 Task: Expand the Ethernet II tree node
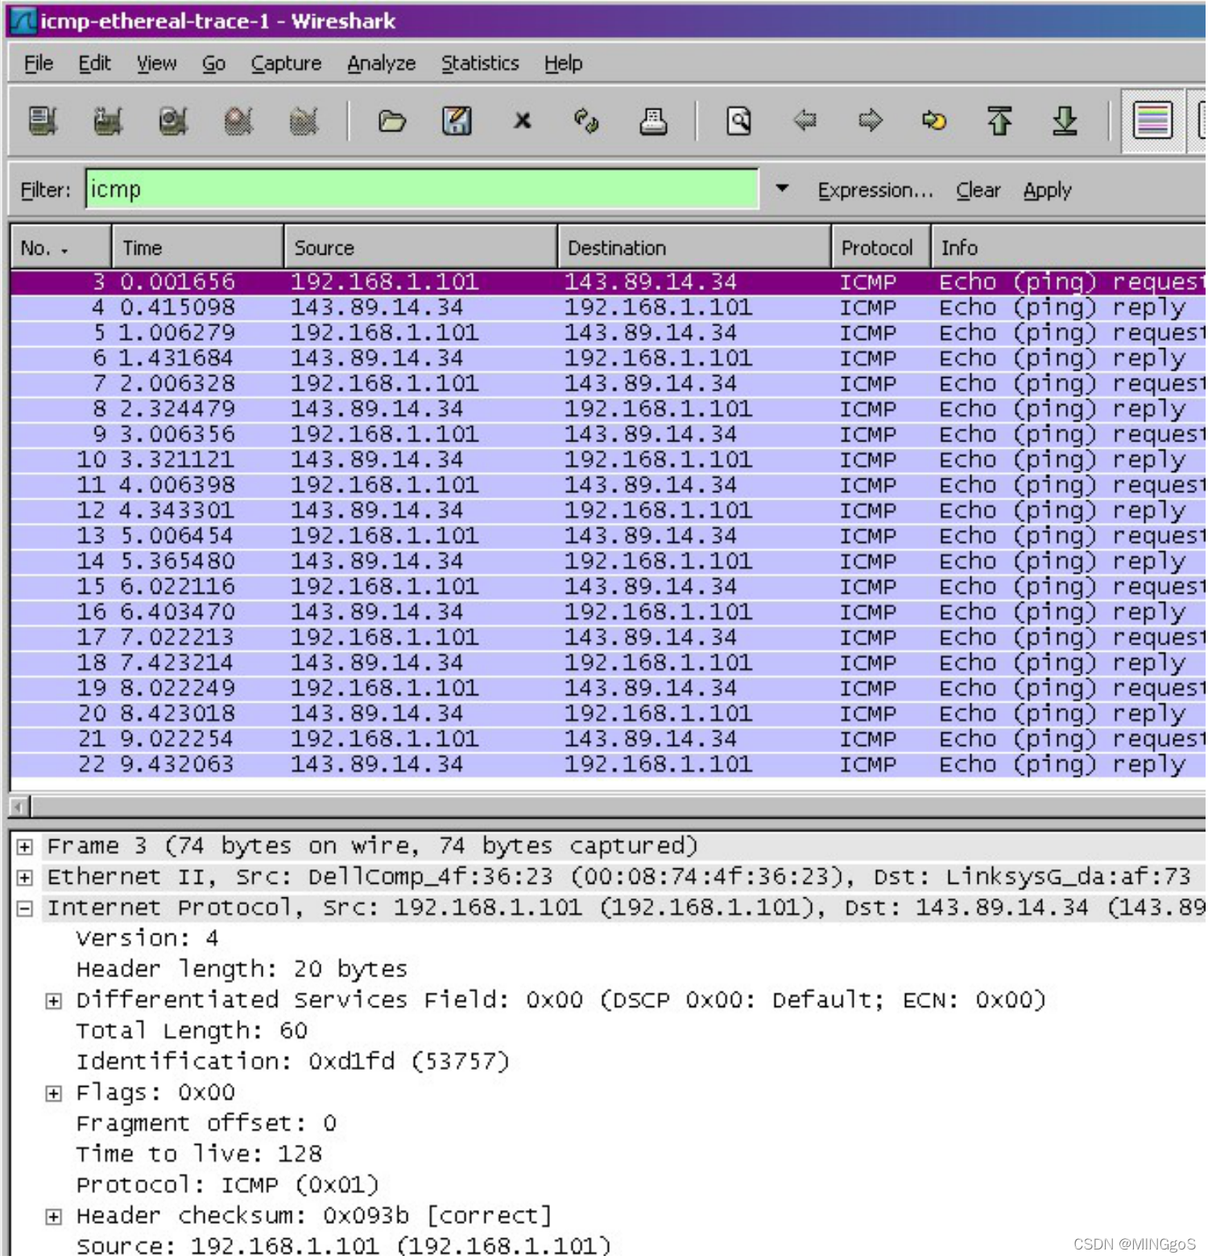25,878
